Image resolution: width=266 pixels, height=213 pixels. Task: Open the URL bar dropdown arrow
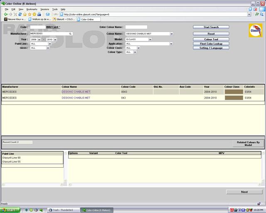click(249, 14)
